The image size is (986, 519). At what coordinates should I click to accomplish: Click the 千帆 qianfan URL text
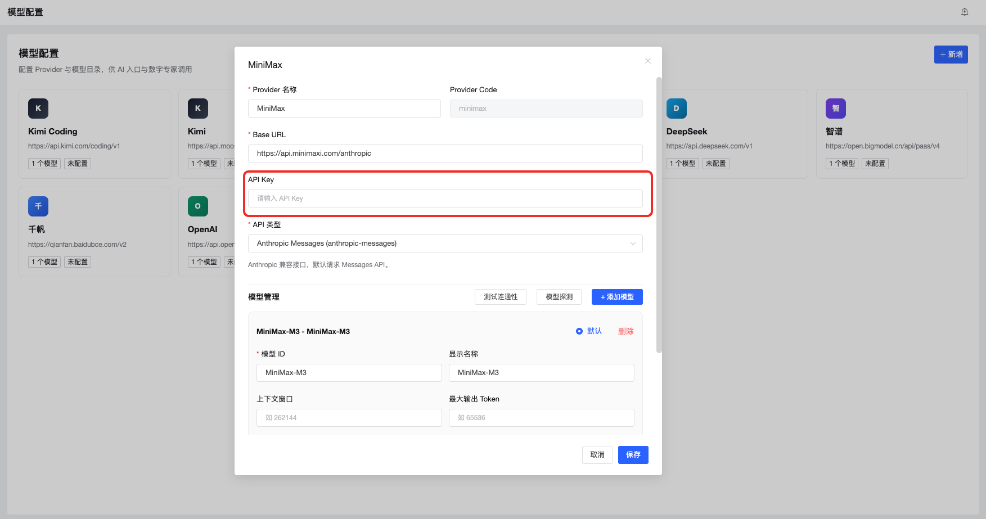[x=78, y=245]
